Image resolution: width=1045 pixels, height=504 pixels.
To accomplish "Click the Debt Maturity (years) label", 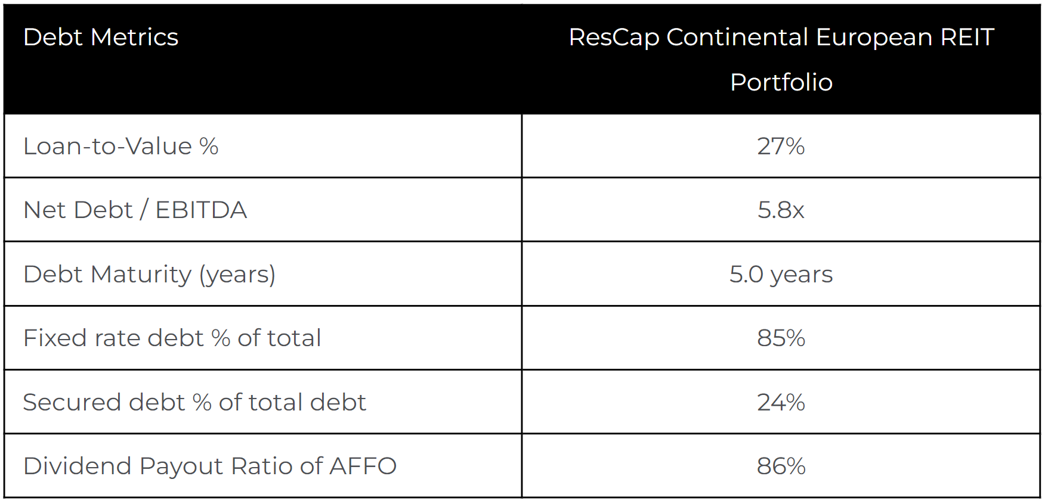I will coord(149,275).
